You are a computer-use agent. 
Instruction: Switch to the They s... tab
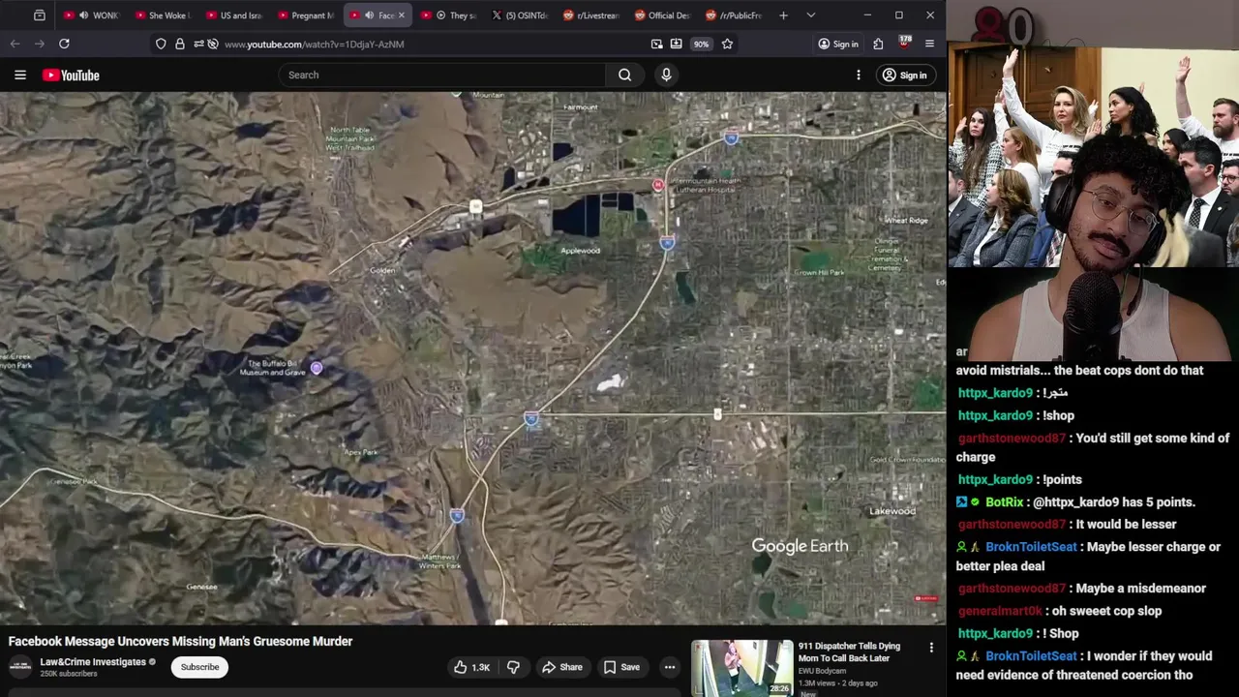click(448, 15)
